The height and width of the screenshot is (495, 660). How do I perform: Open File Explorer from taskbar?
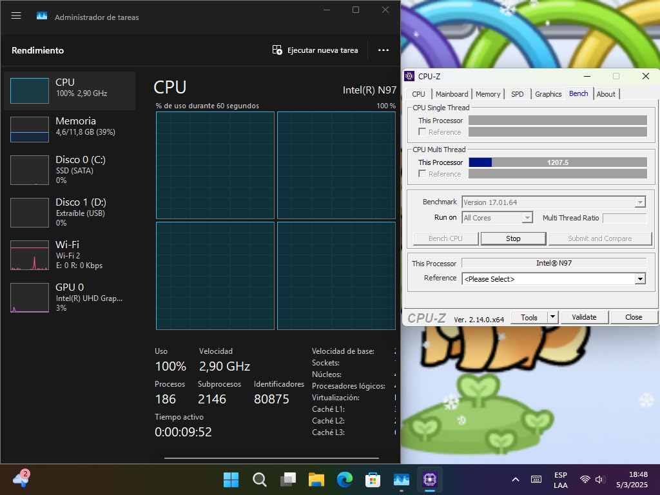pos(316,480)
